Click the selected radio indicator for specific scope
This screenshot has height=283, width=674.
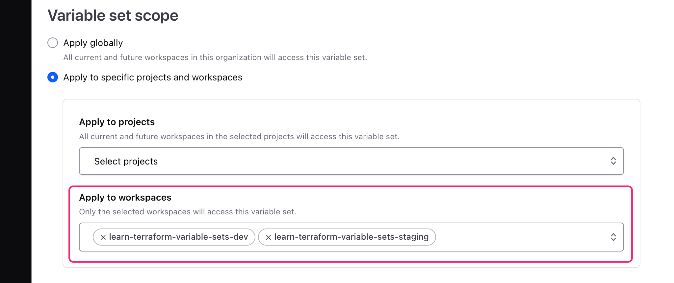coord(53,77)
